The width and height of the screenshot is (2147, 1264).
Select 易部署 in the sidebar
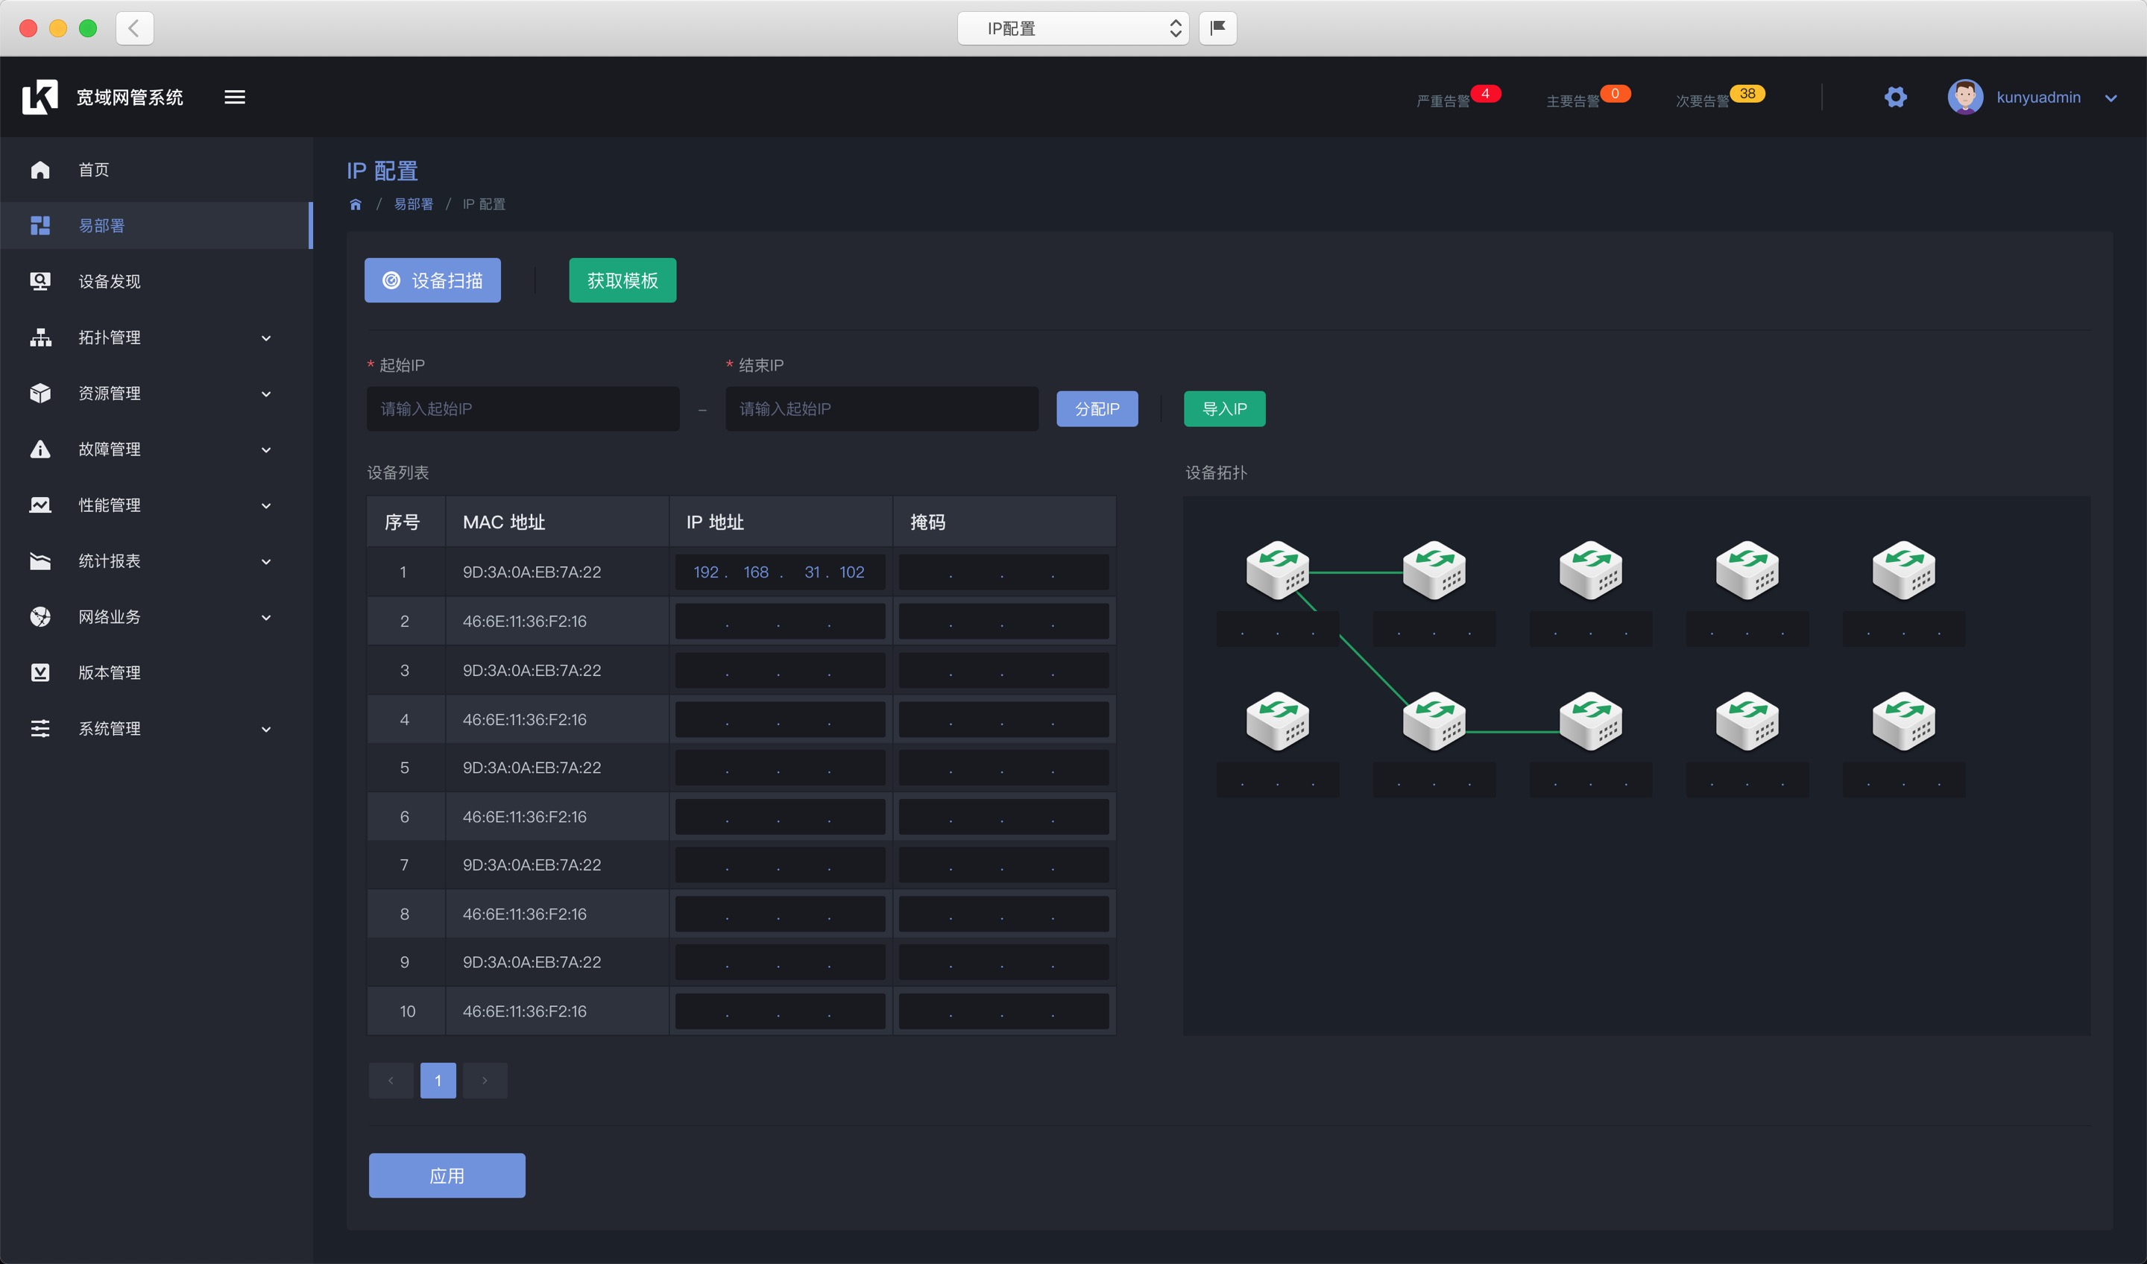(101, 226)
